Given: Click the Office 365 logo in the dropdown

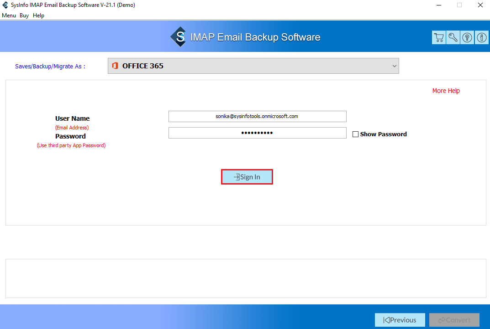Looking at the screenshot, I should pos(115,66).
